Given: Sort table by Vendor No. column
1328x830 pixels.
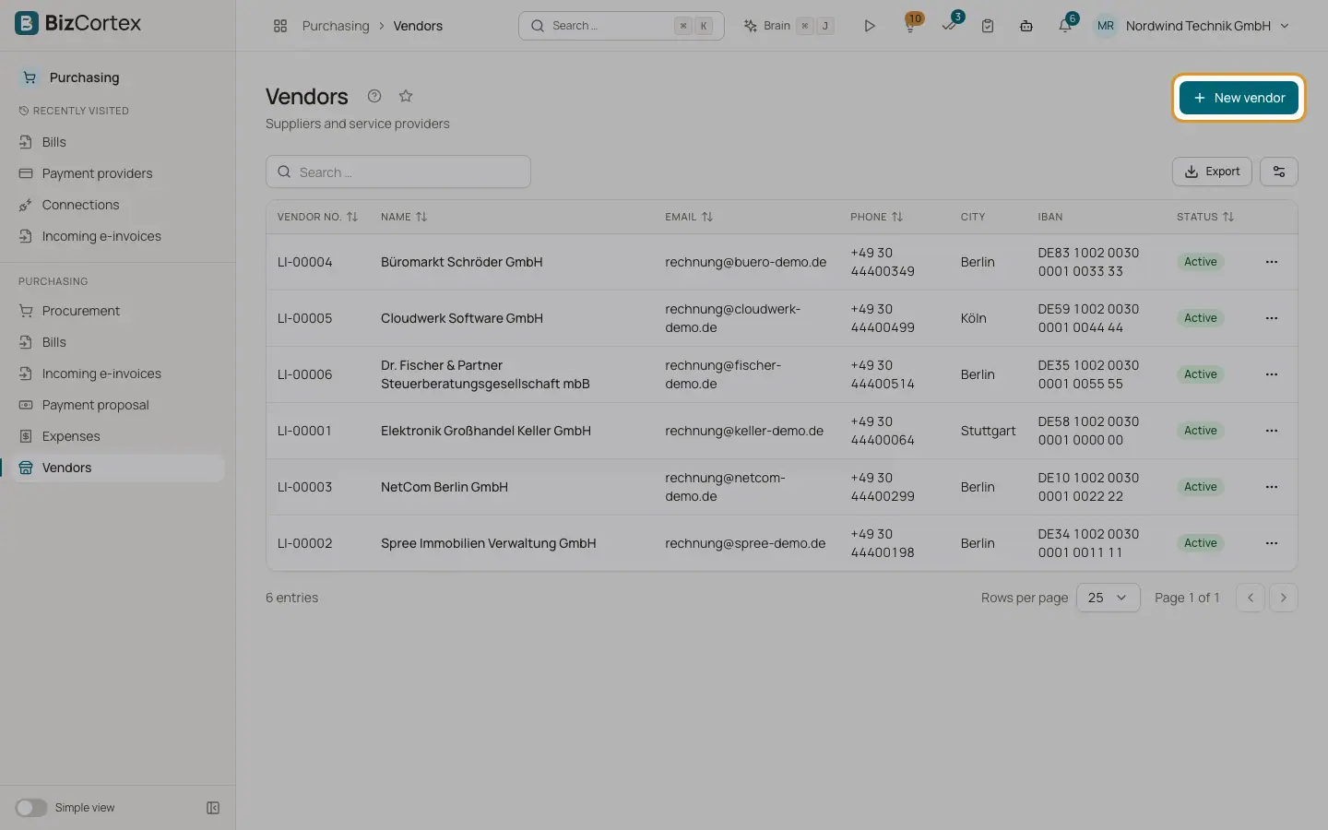Looking at the screenshot, I should tap(317, 217).
